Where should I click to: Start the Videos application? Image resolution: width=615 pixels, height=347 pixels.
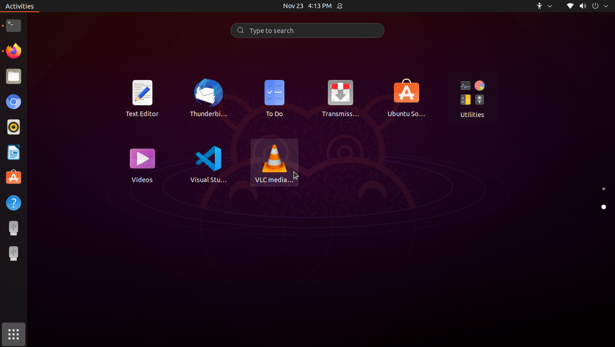coord(142,159)
